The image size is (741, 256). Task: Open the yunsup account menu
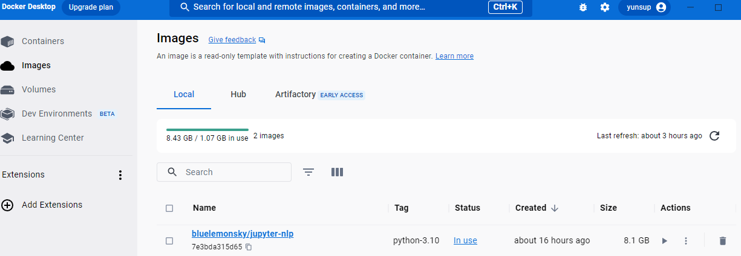tap(645, 7)
